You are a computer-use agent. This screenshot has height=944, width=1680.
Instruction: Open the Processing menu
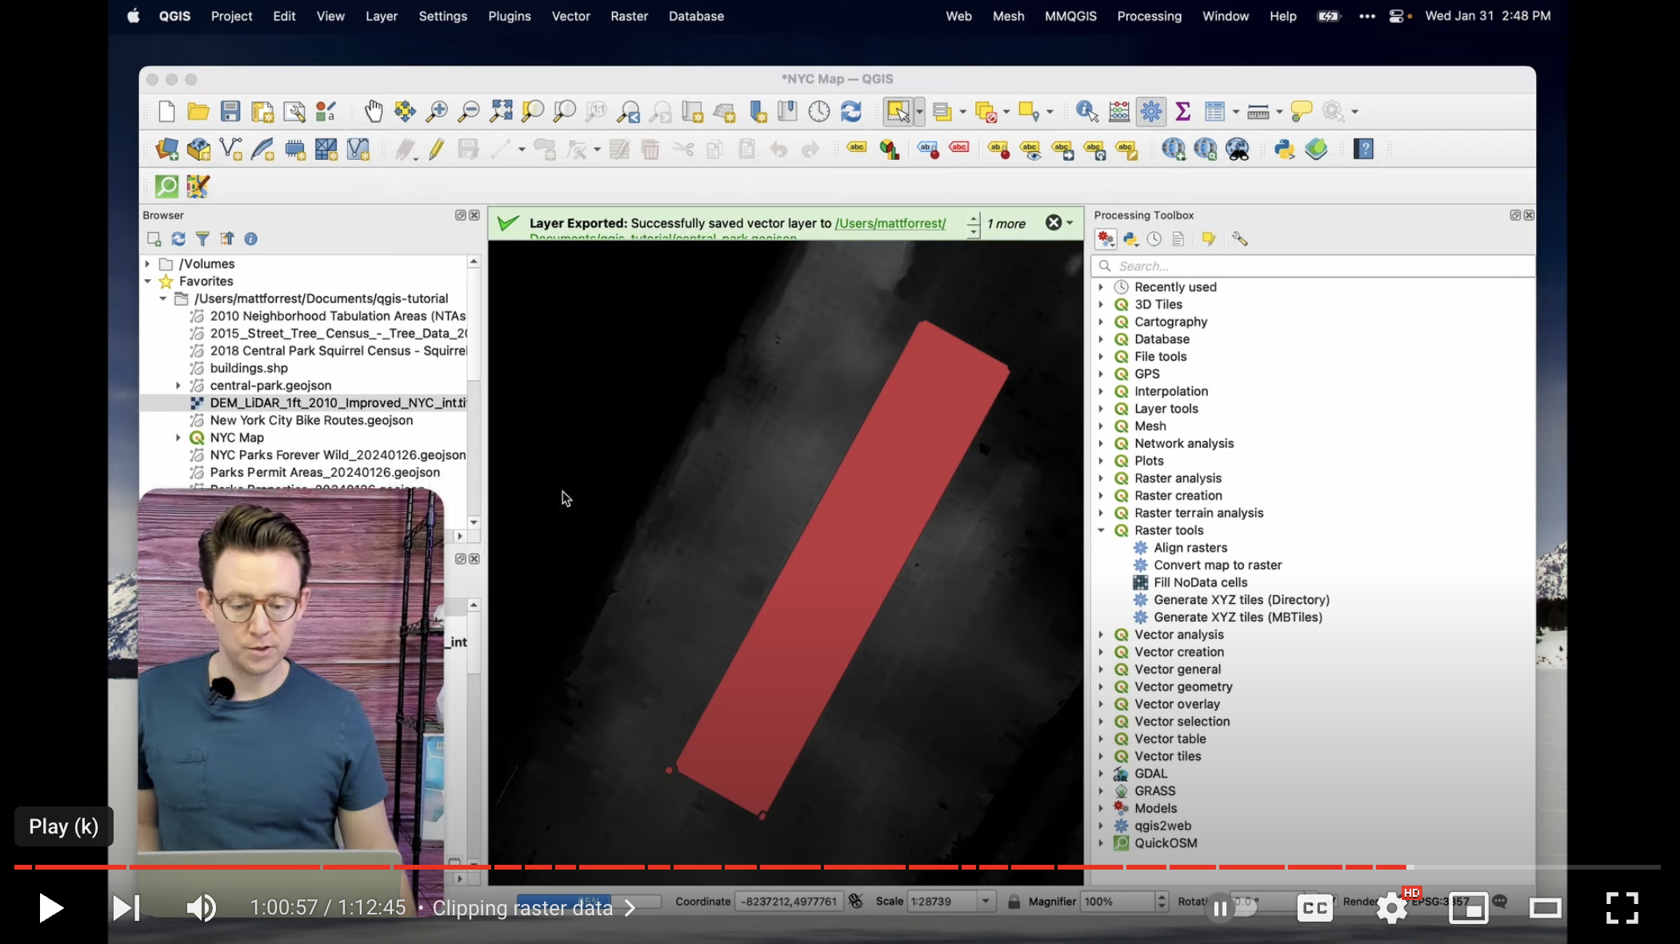pos(1149,16)
